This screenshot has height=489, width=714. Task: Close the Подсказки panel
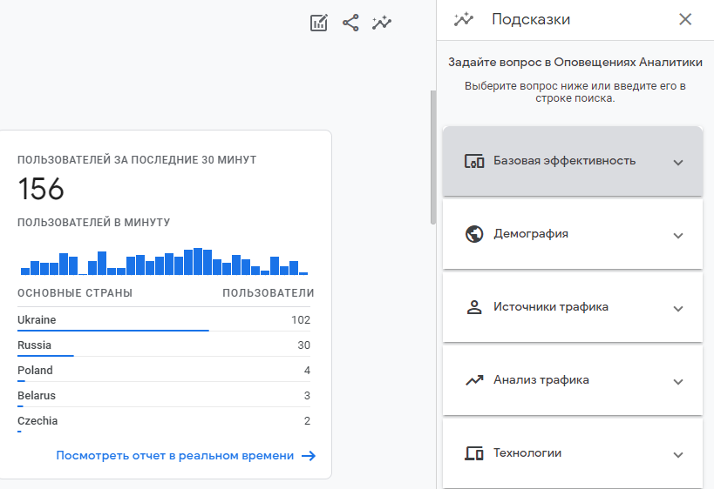coord(685,19)
